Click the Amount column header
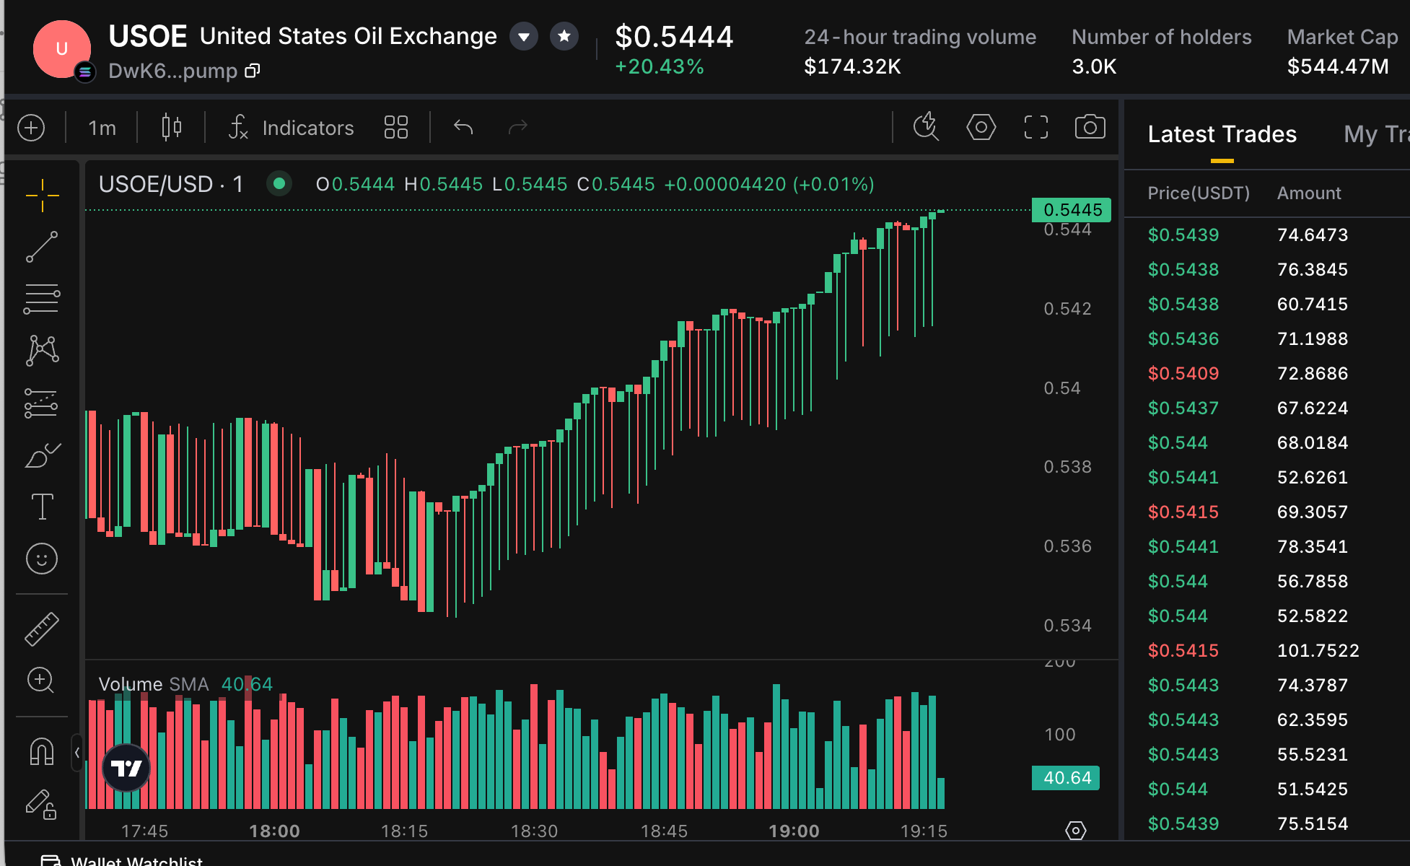 [1309, 193]
